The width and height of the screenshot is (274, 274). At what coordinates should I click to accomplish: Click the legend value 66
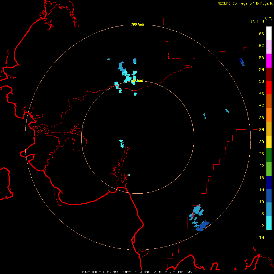tap(262, 33)
